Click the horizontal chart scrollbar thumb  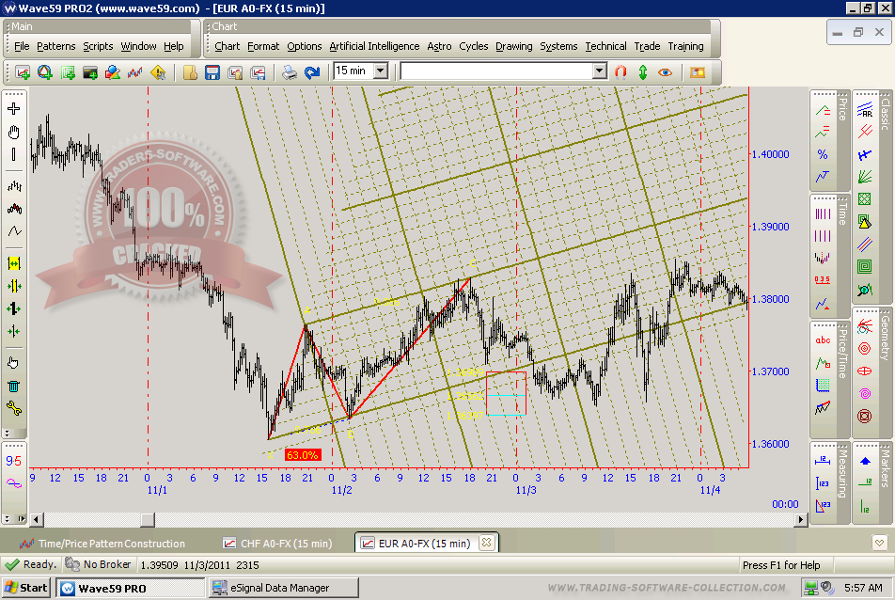(x=148, y=520)
